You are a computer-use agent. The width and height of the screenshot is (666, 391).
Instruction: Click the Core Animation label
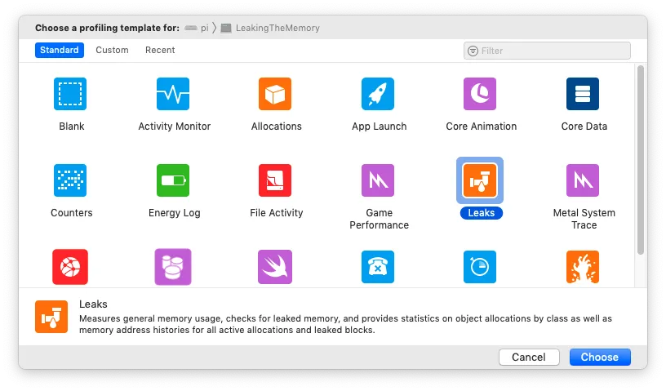tap(482, 127)
